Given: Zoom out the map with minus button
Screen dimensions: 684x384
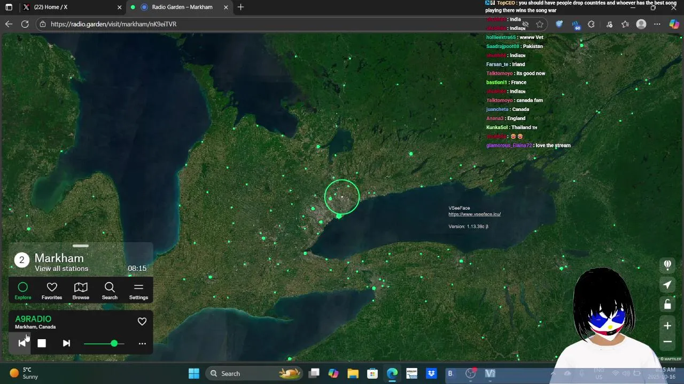Looking at the screenshot, I should click(667, 342).
